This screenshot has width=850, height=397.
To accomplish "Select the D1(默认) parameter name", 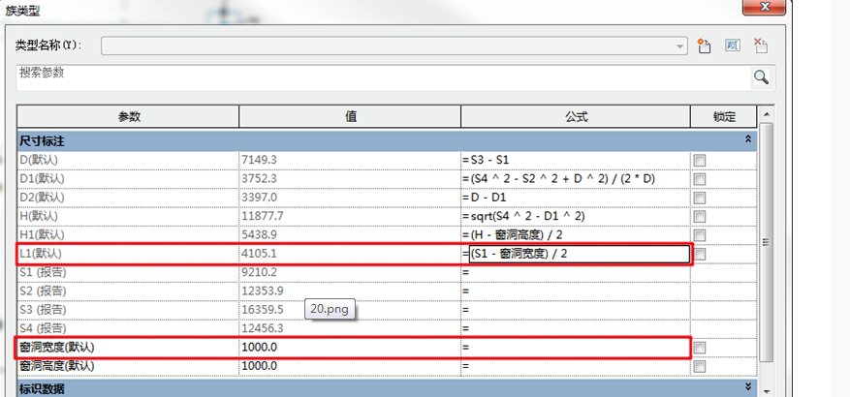I will coord(42,179).
